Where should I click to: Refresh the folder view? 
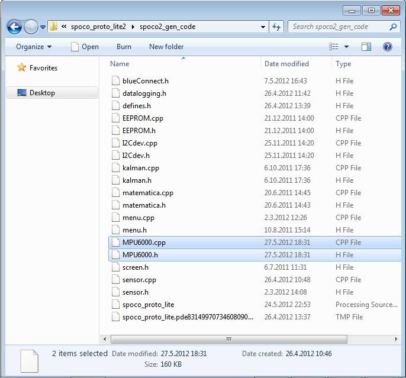point(276,27)
